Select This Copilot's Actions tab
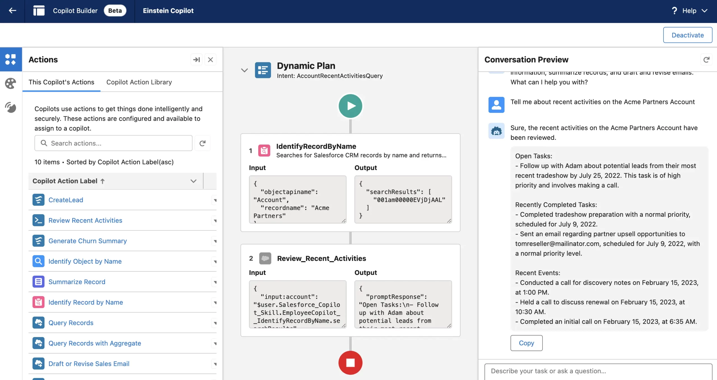The image size is (717, 380). click(x=61, y=82)
